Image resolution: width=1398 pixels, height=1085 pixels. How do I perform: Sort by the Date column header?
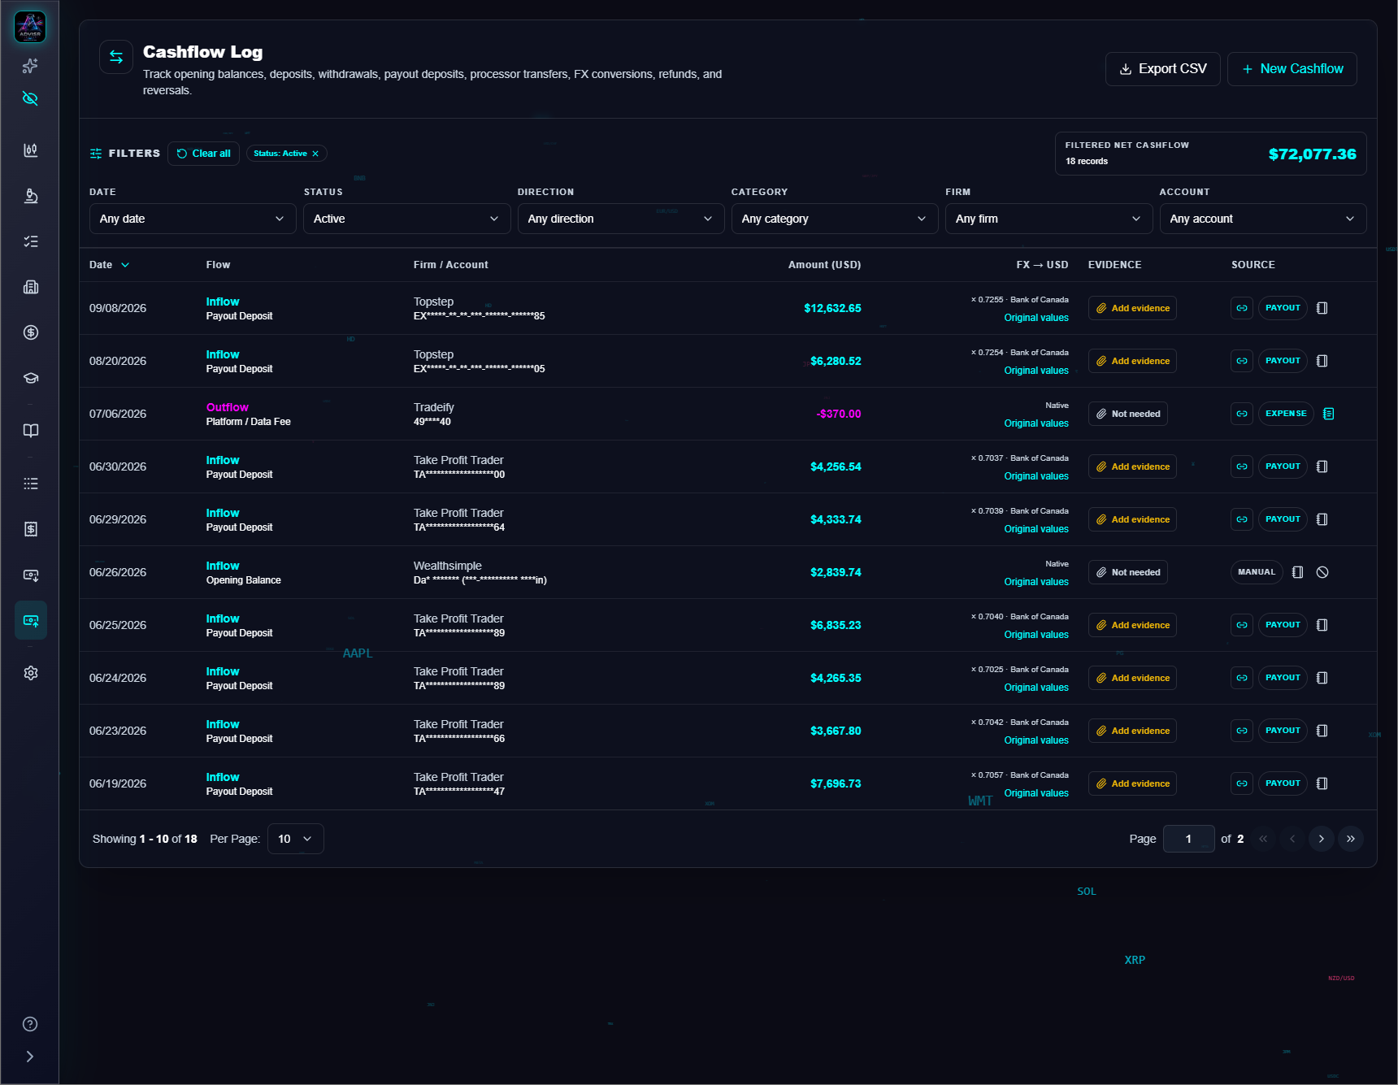point(109,265)
